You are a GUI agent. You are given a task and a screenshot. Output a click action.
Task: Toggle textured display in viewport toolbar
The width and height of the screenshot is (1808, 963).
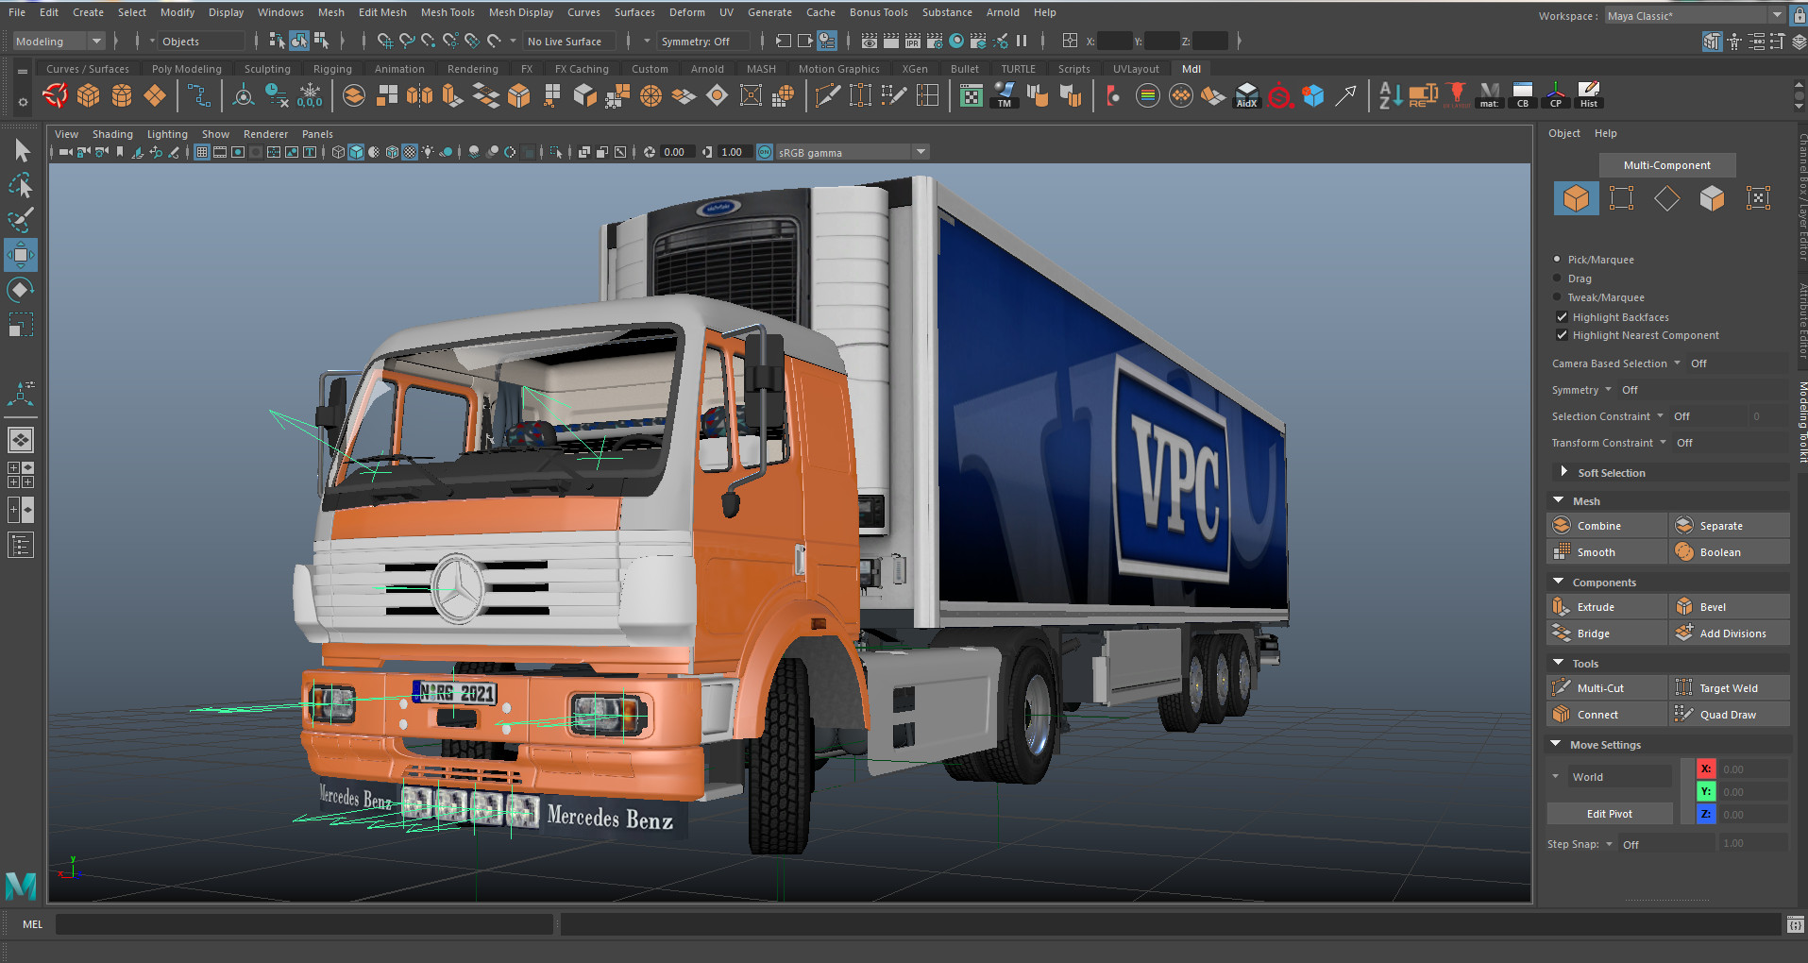(410, 152)
